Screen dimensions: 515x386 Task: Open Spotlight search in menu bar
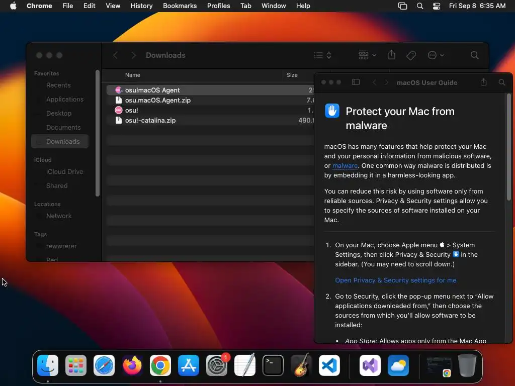pyautogui.click(x=420, y=6)
